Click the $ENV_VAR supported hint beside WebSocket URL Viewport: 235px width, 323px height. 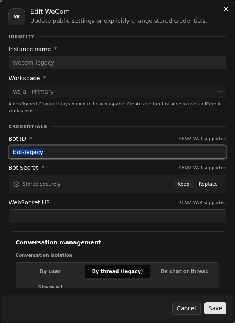pos(202,202)
